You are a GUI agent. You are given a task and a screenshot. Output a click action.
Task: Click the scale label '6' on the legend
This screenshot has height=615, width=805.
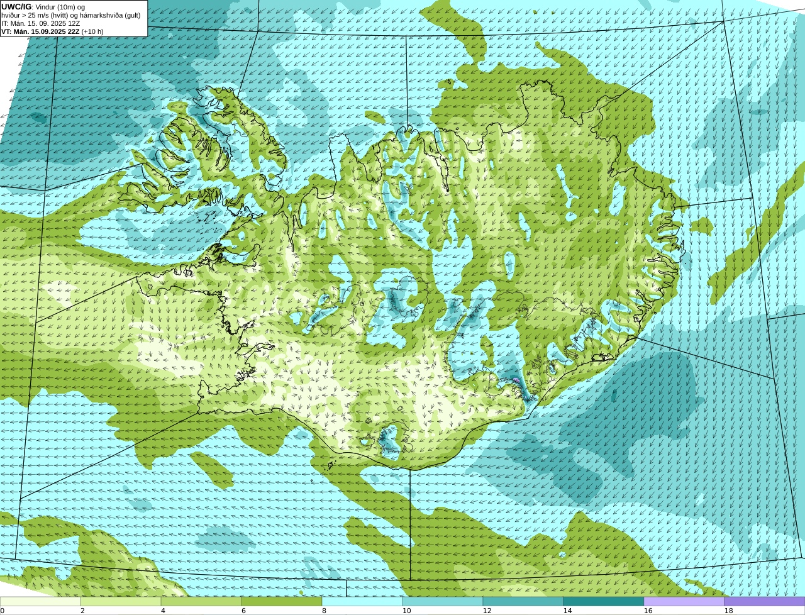[243, 611]
